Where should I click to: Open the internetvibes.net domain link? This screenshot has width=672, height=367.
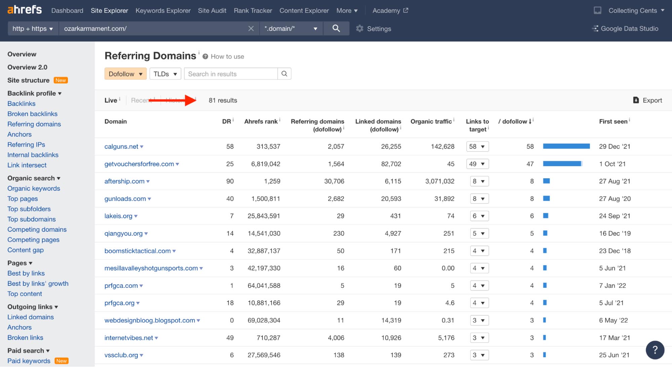(129, 338)
